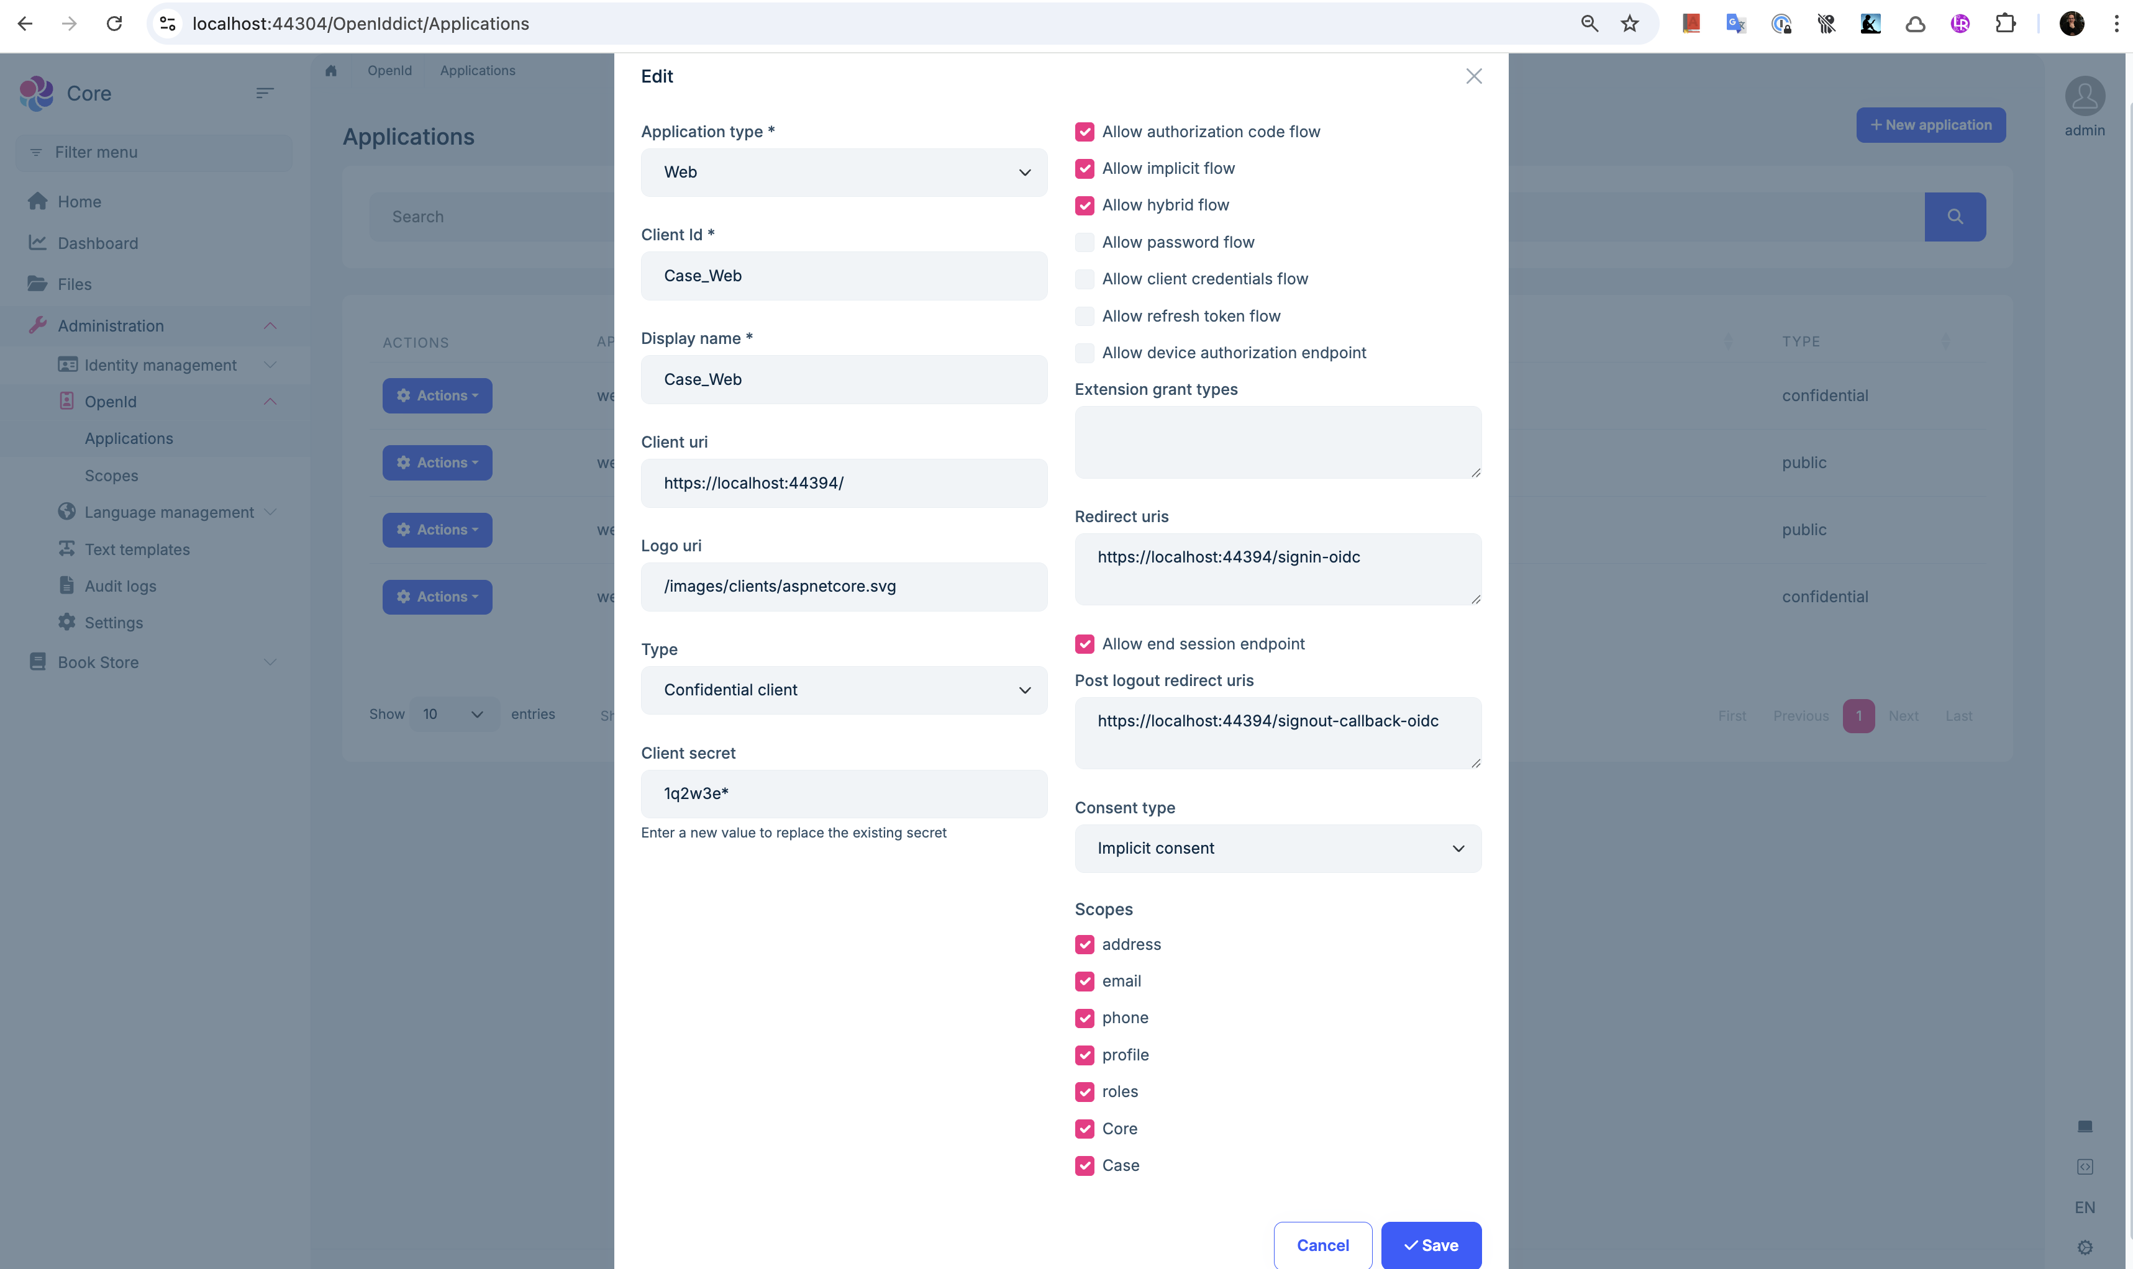Click into the Client secret field
The height and width of the screenshot is (1269, 2133).
[844, 793]
